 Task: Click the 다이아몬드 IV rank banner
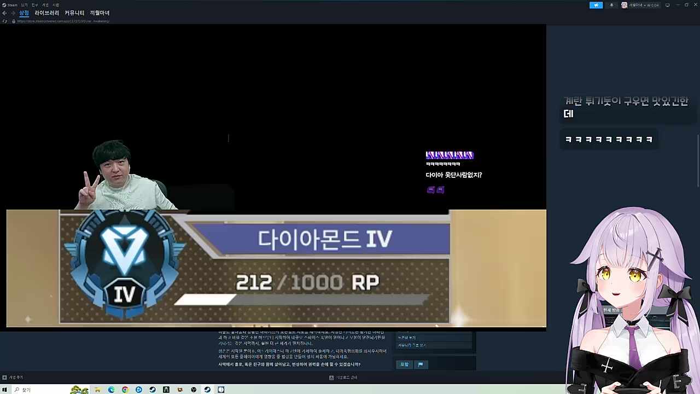pyautogui.click(x=325, y=240)
